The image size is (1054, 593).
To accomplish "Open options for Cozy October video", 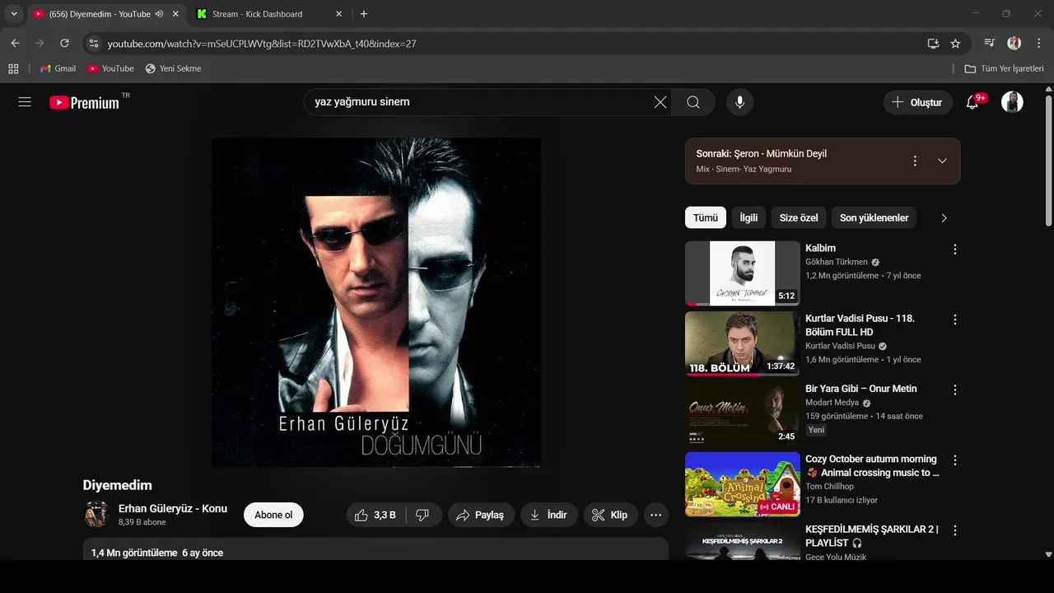I will click(955, 460).
